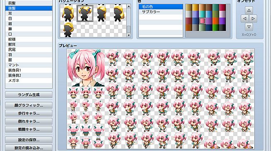Select 耳 in the parts list

tap(29, 14)
